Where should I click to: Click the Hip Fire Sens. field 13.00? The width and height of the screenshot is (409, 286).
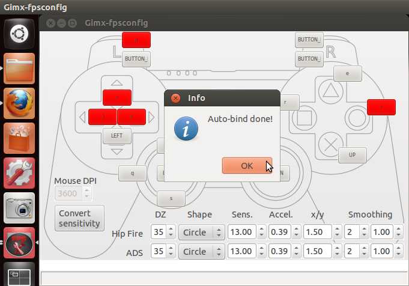[242, 232]
